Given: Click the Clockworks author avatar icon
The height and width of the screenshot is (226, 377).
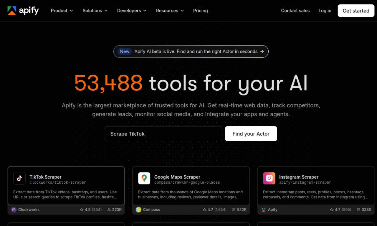Looking at the screenshot, I should [x=14, y=210].
